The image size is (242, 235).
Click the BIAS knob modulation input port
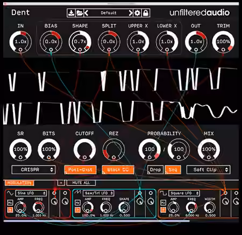[51, 50]
